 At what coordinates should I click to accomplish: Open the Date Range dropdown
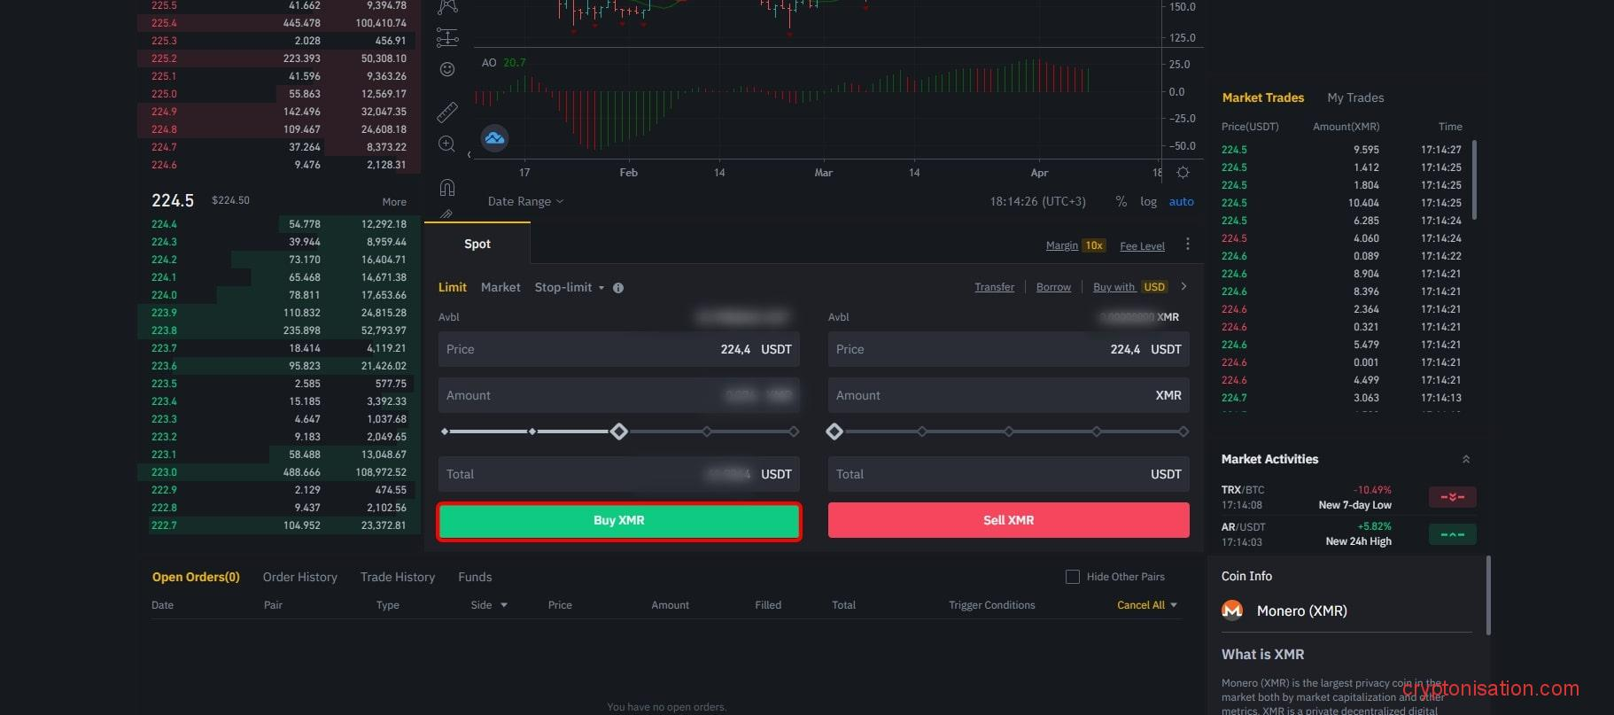coord(525,202)
